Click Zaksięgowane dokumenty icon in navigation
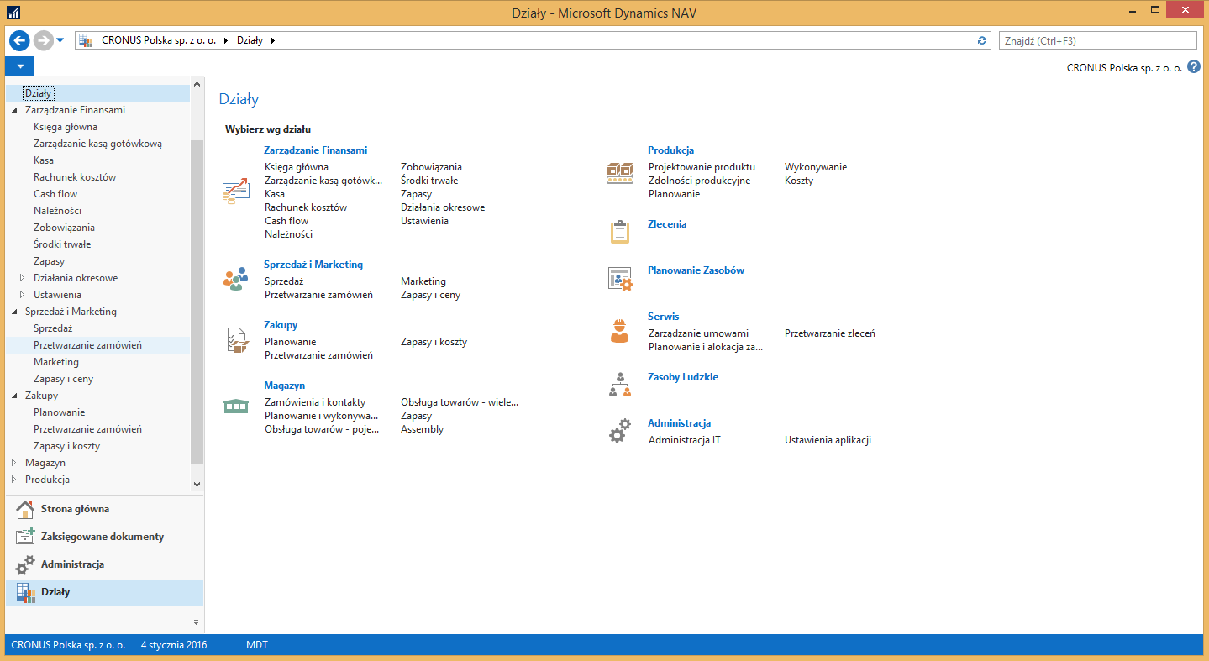The width and height of the screenshot is (1209, 661). click(25, 537)
